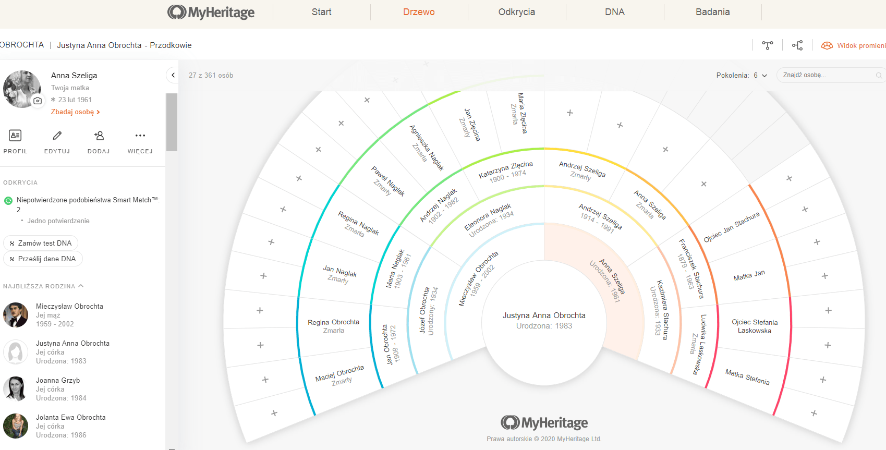Click the Dodaj add-person icon
886x450 pixels.
pos(99,136)
